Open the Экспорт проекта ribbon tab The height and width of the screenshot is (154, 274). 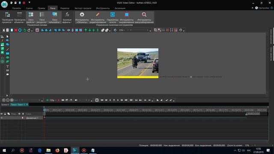coord(83,8)
